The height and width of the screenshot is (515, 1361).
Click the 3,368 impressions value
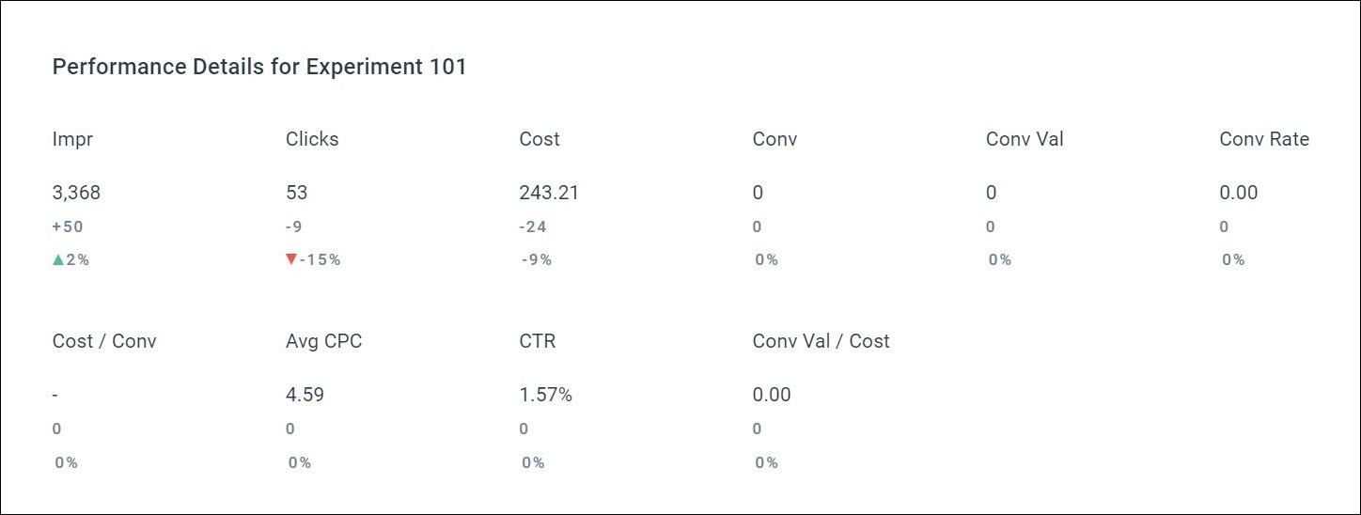[x=76, y=193]
